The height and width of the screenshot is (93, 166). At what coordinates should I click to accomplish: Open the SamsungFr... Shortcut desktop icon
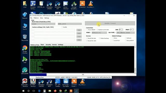click(x=25, y=83)
